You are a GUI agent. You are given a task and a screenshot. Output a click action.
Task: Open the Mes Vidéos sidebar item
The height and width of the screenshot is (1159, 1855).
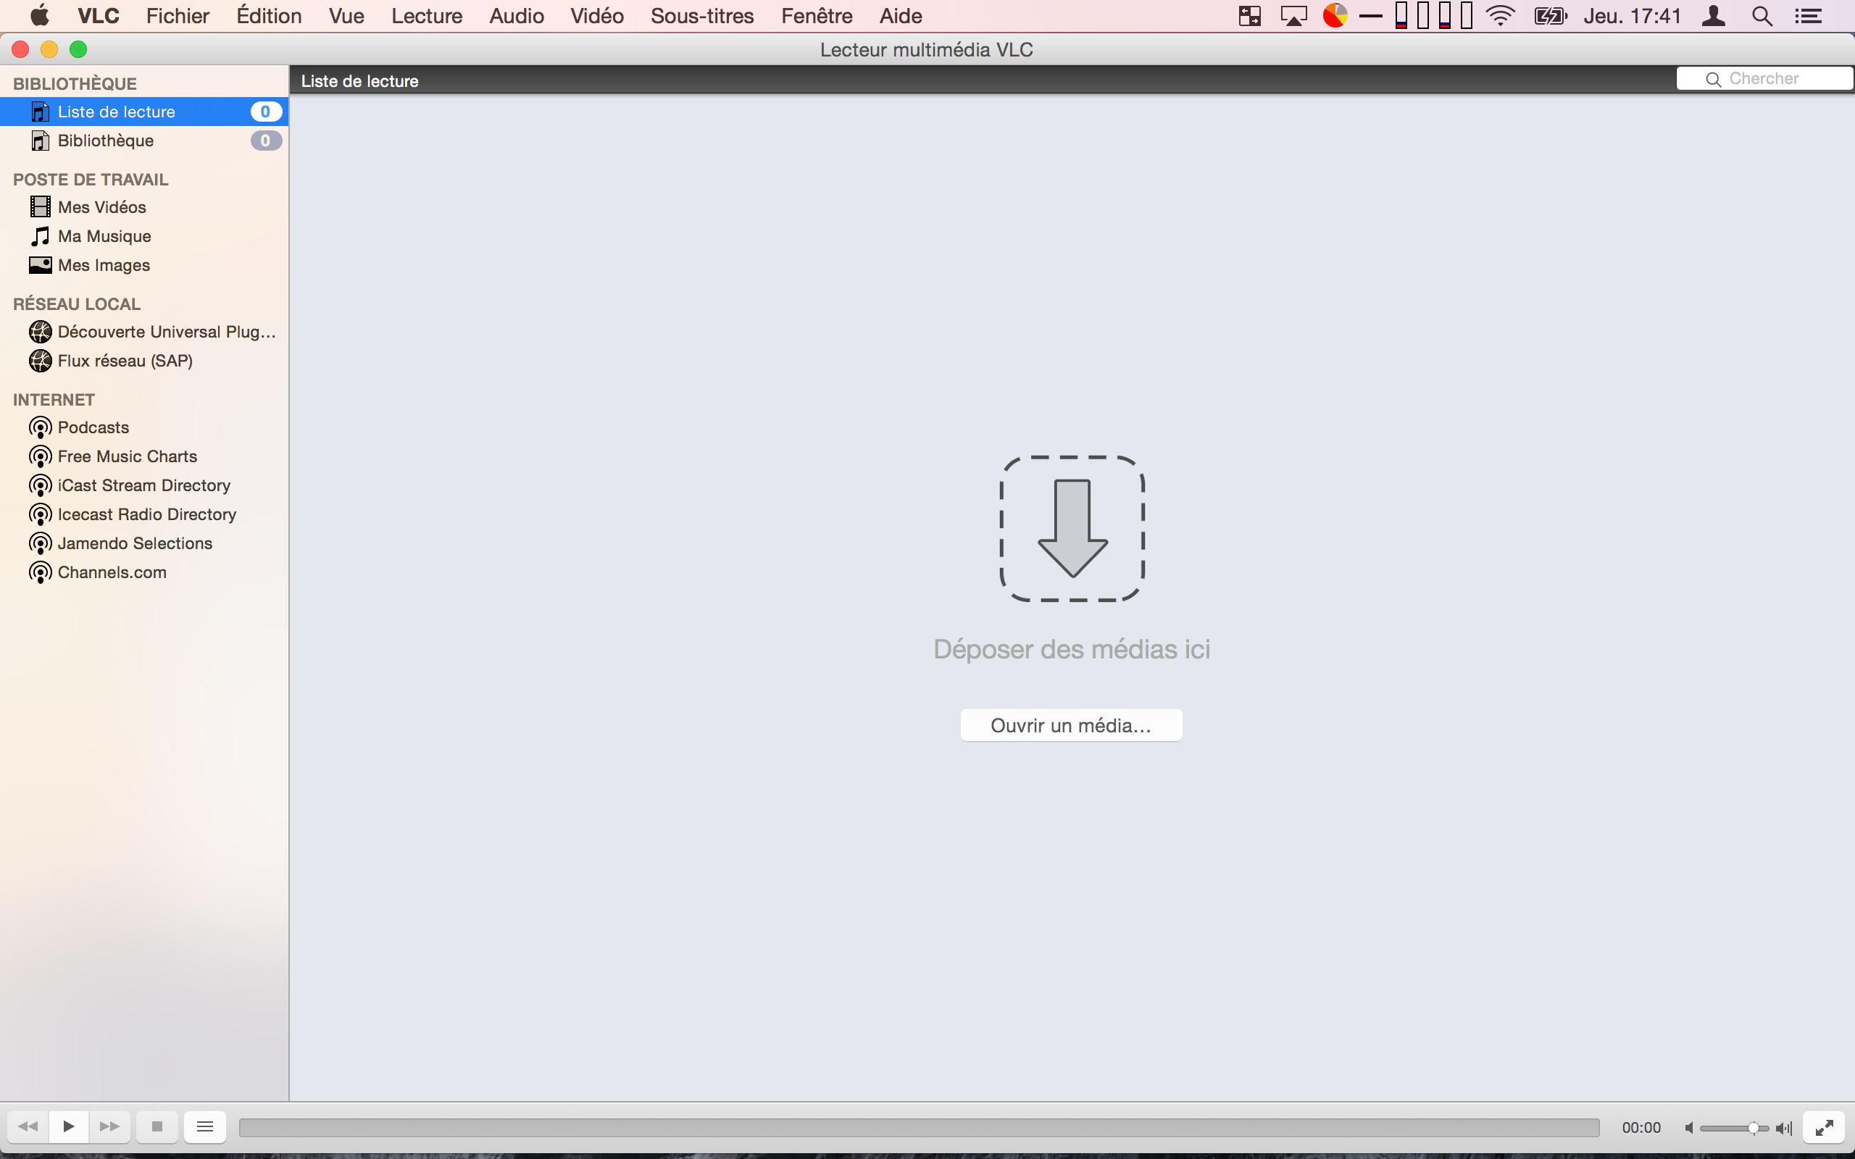102,207
